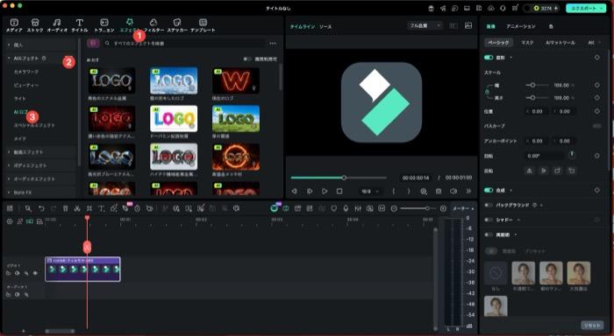Open the メディア media tab

(14, 25)
